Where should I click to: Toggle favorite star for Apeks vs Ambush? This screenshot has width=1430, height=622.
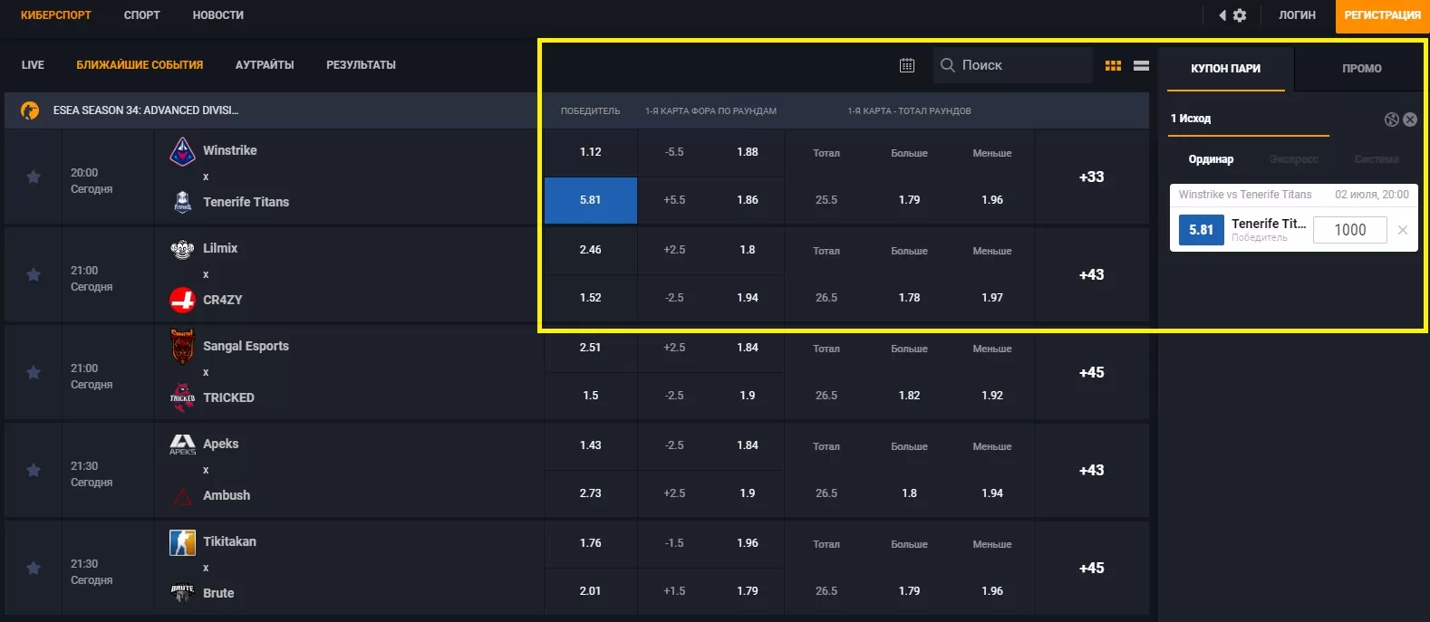pyautogui.click(x=34, y=471)
